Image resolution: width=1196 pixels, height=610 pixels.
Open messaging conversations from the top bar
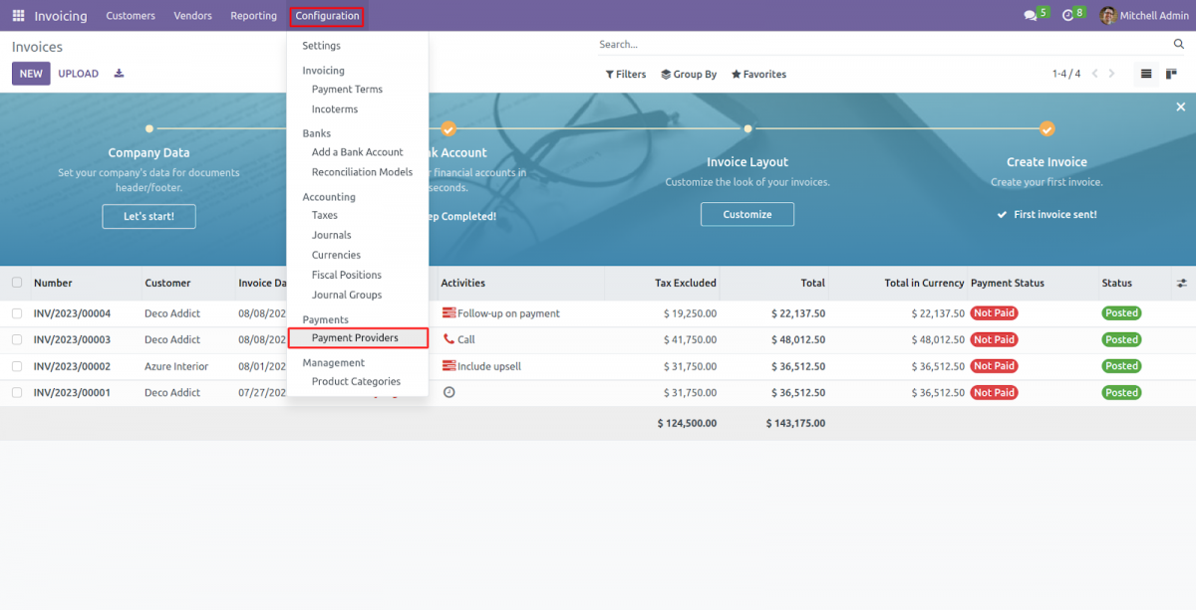[x=1029, y=15]
